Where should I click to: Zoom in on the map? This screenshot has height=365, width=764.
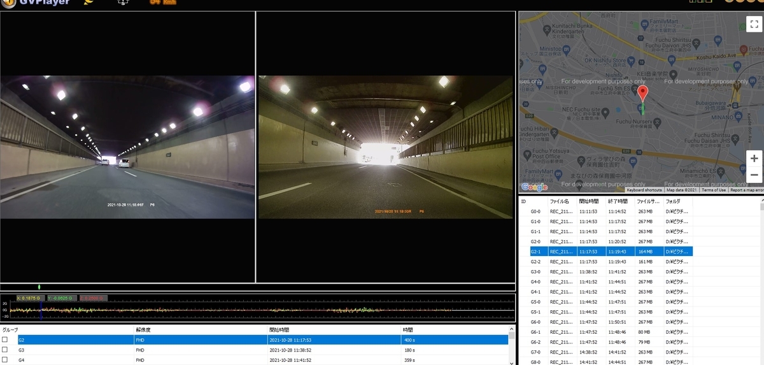754,158
